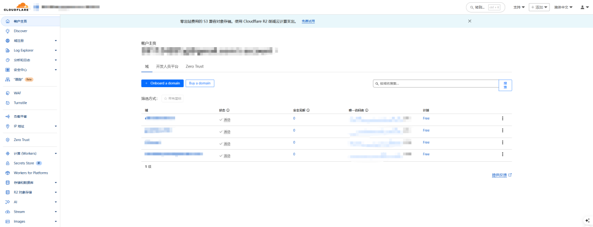Open Workers for Platforms in sidebar
The image size is (593, 227).
tap(31, 173)
